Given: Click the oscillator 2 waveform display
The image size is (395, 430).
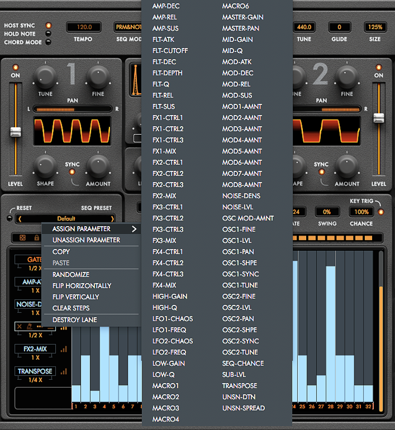Looking at the screenshot, I should [x=326, y=131].
